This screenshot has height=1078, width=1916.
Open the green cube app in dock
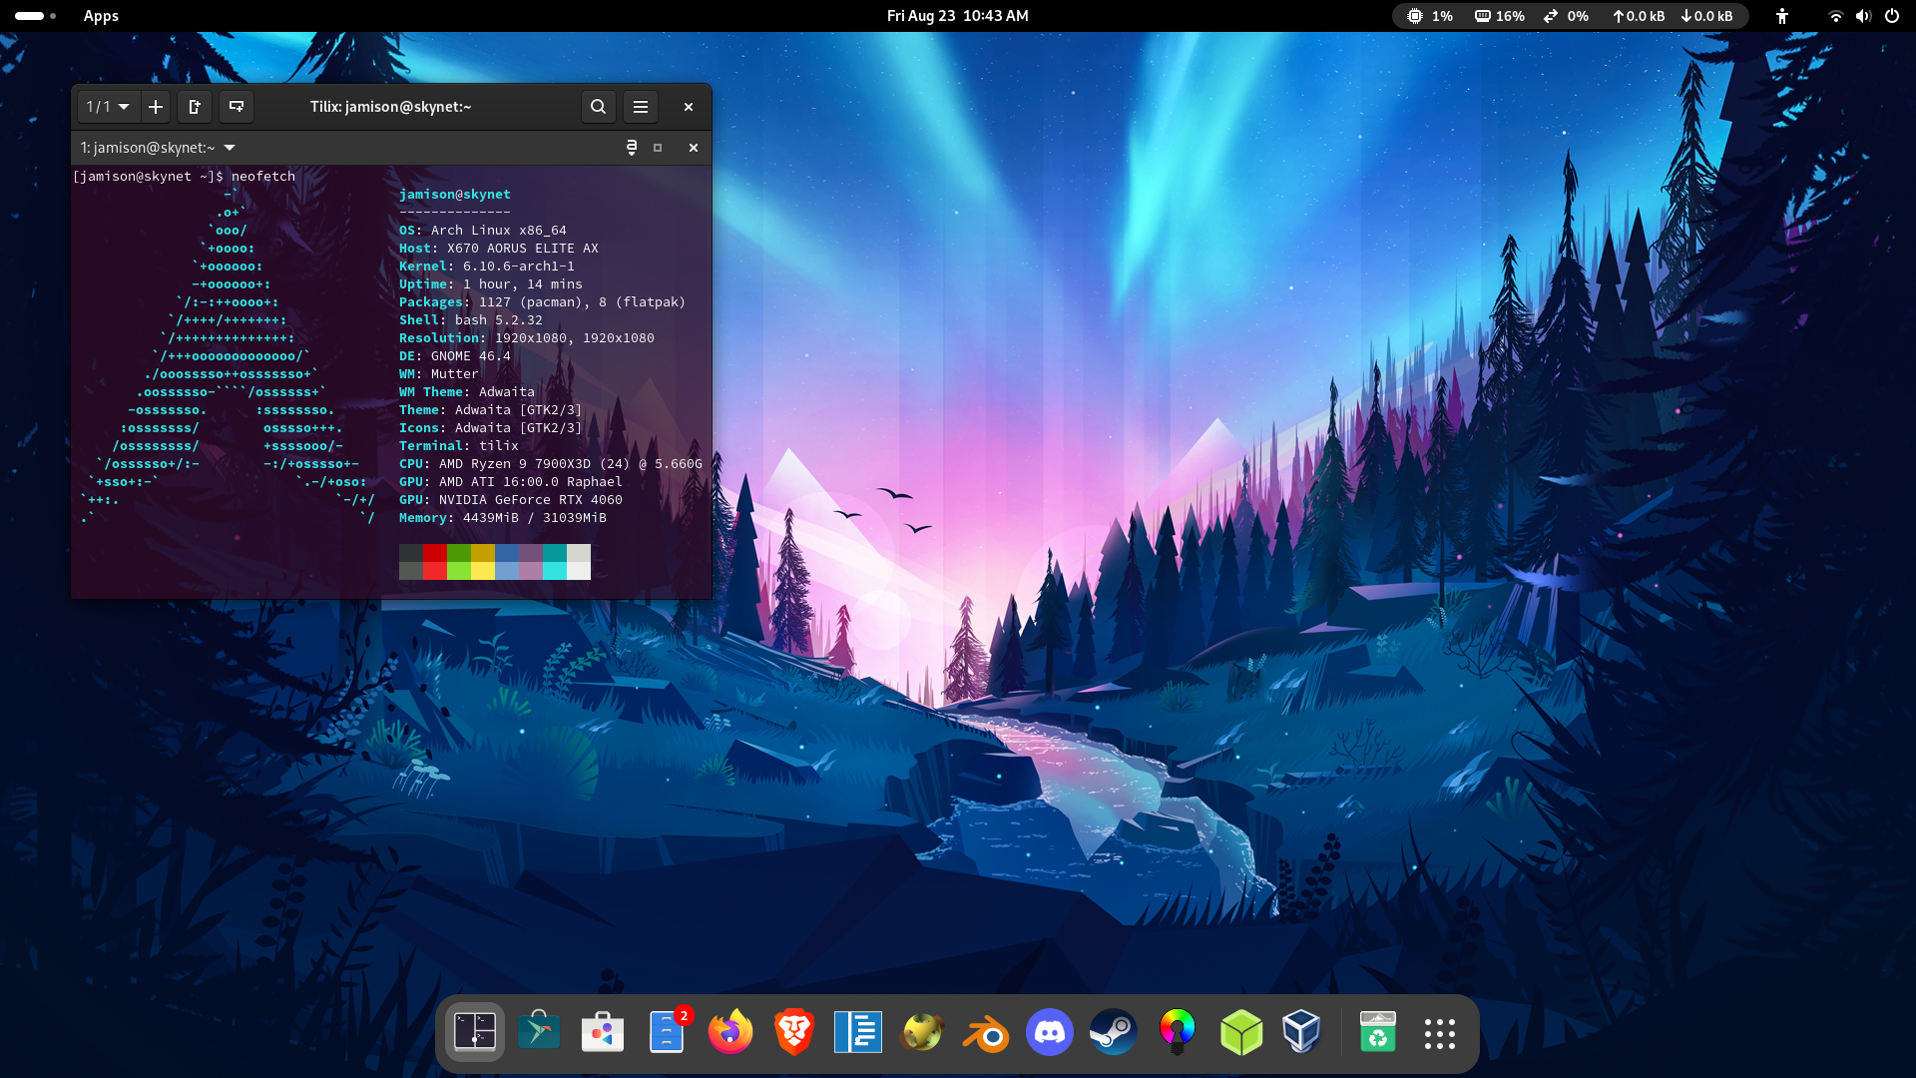[1241, 1032]
